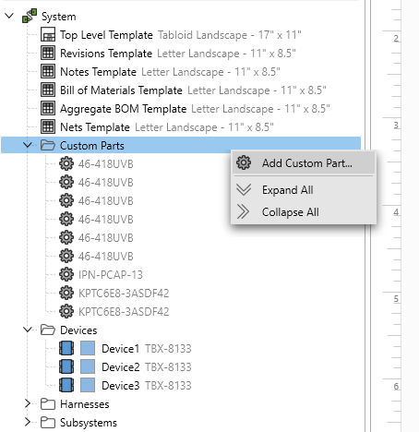This screenshot has height=432, width=419.
Task: Click the Notes Template grid icon
Action: (48, 71)
